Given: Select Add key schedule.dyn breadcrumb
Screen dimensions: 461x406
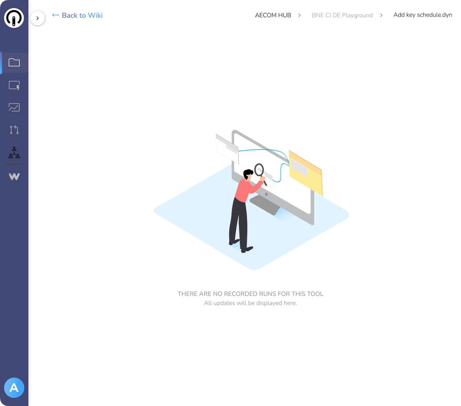Looking at the screenshot, I should click(422, 15).
